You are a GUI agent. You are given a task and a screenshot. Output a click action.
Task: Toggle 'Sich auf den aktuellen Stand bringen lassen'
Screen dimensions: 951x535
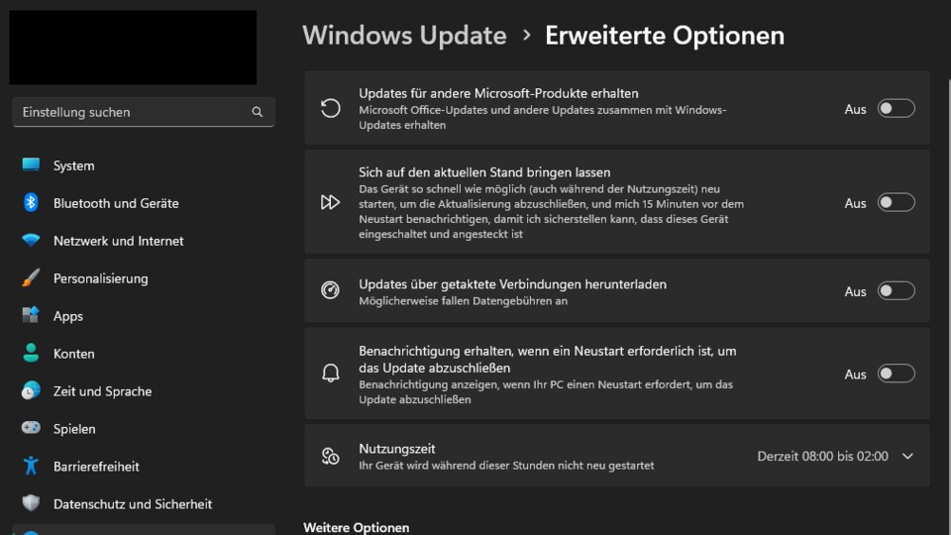pos(896,202)
